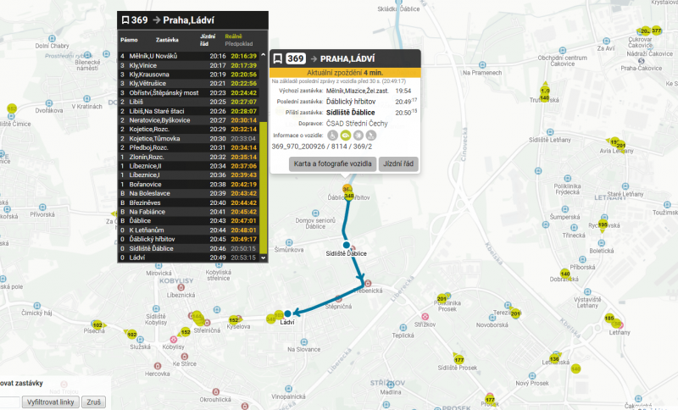Viewport: 678px width, 410px height.
Task: Click the snowflake air-conditioning vehicle info icon
Action: click(358, 136)
